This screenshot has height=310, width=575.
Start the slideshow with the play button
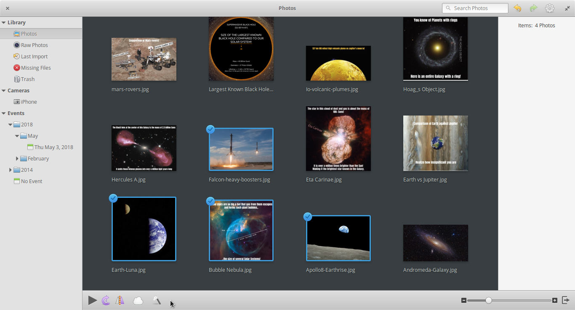point(93,300)
